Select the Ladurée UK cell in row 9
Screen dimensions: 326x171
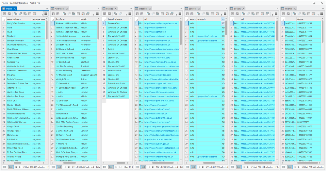click(118, 58)
